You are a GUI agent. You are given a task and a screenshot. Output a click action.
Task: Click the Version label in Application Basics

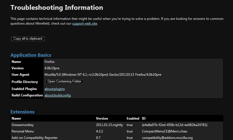tap(17, 68)
